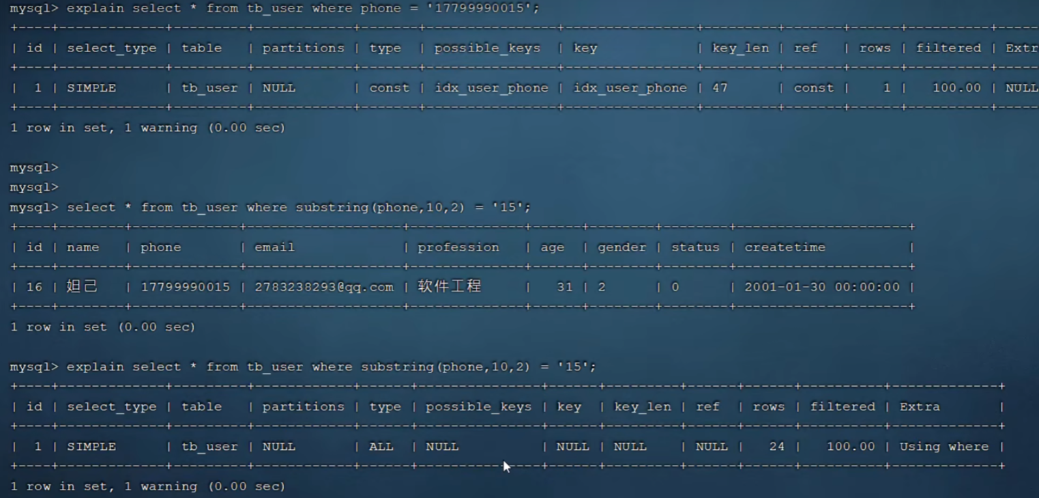Select createtime 2001-01-30 00:00:00
The width and height of the screenshot is (1039, 498).
822,287
